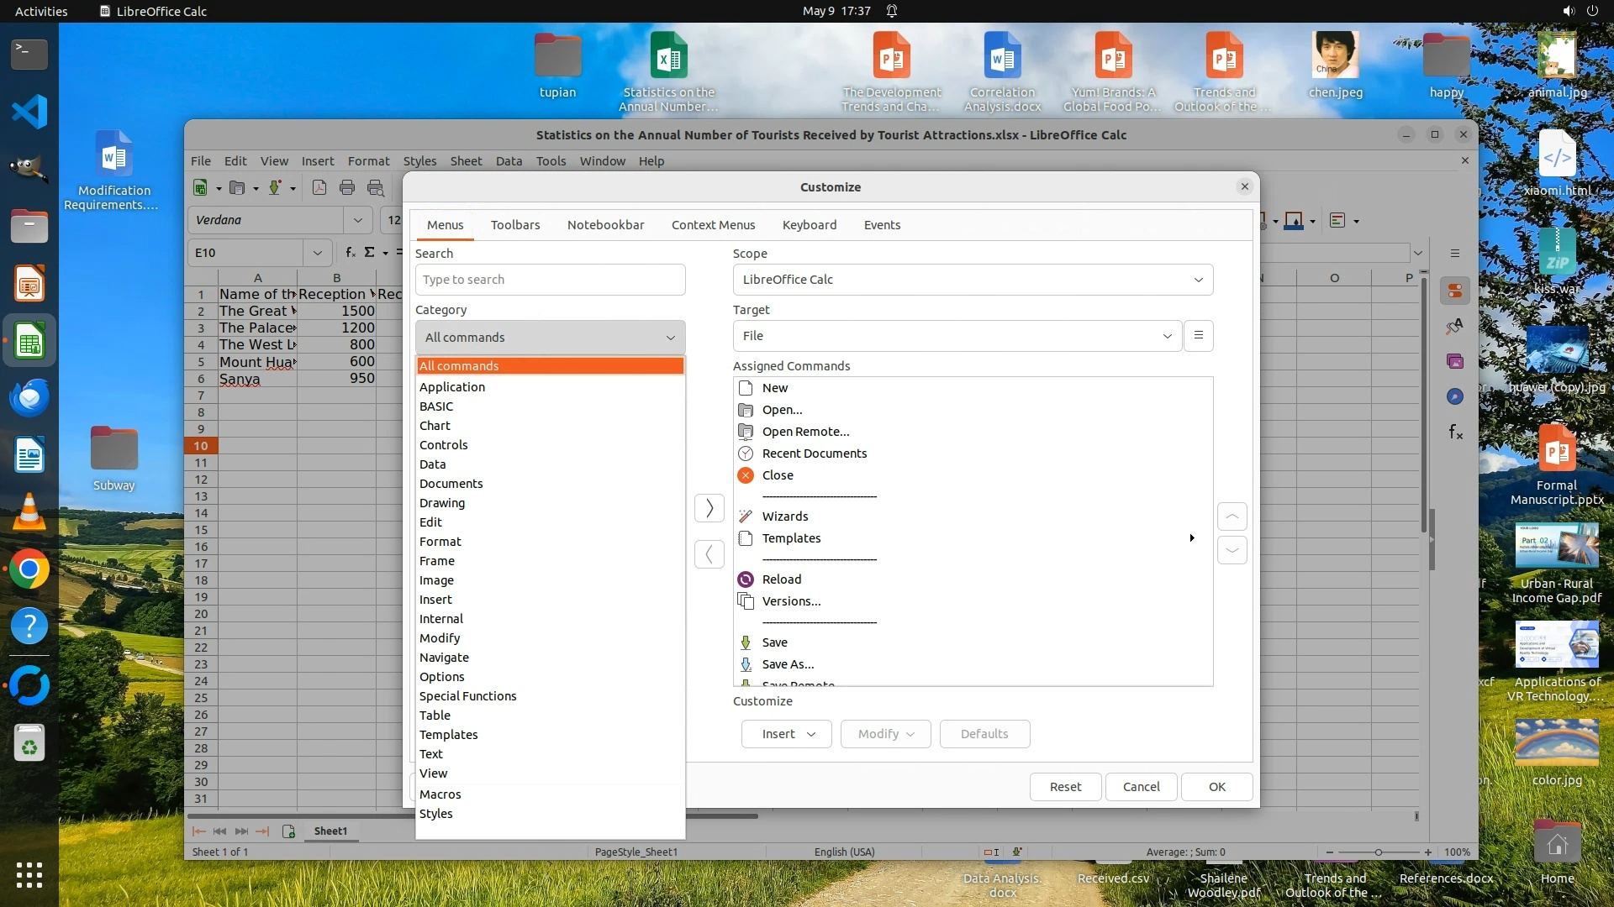The width and height of the screenshot is (1614, 907).
Task: Click the Move Up arrow button
Action: tap(1232, 516)
